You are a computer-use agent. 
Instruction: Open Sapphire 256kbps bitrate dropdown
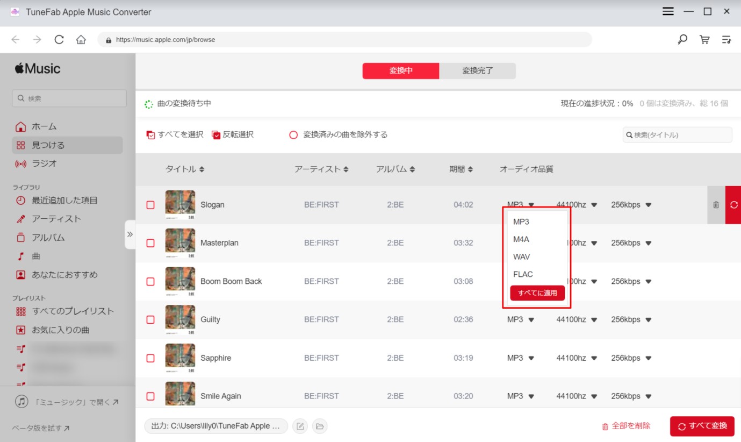point(631,358)
